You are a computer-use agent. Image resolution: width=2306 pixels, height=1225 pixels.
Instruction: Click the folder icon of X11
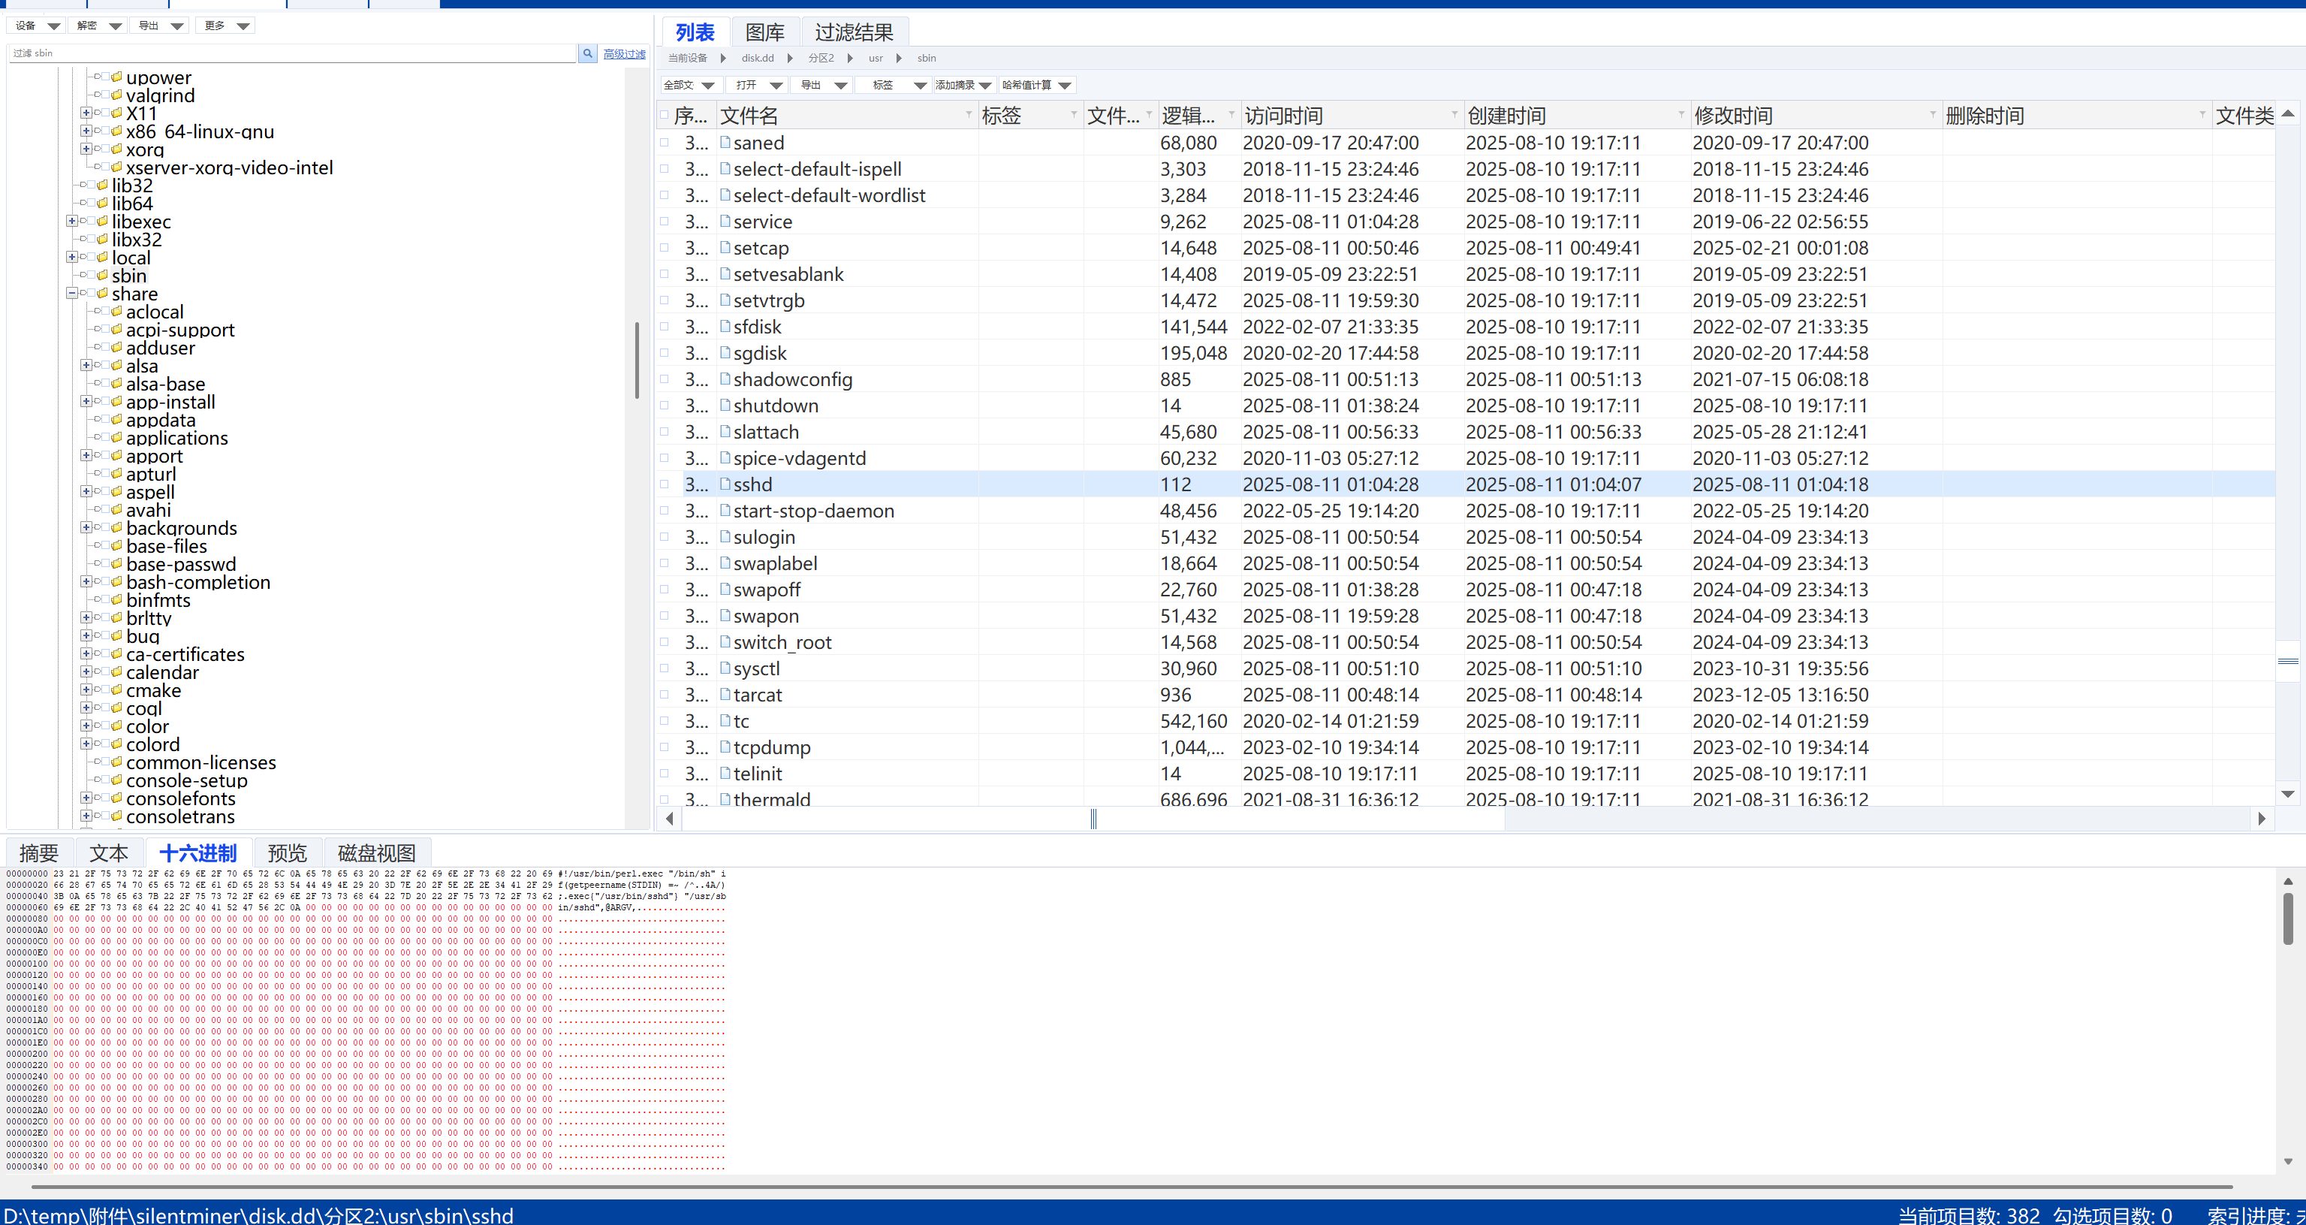116,113
